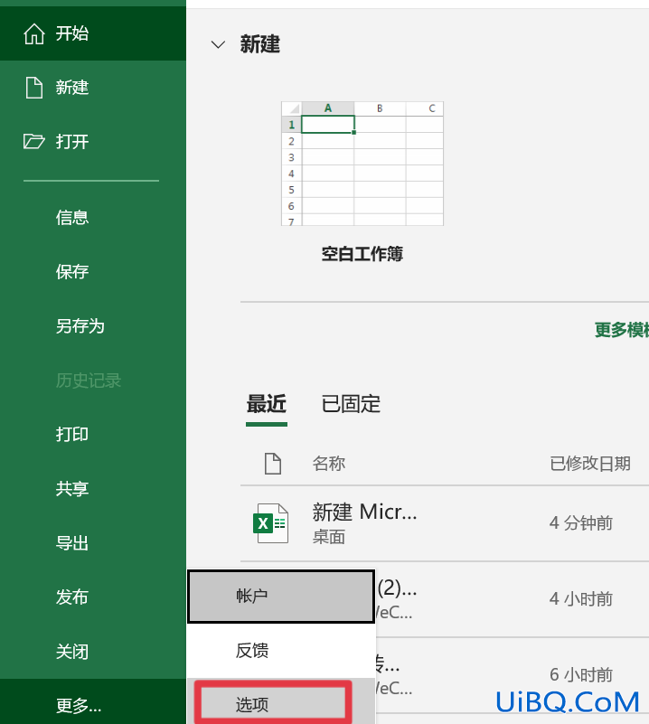Open the 导出 page
The width and height of the screenshot is (649, 724).
click(72, 543)
